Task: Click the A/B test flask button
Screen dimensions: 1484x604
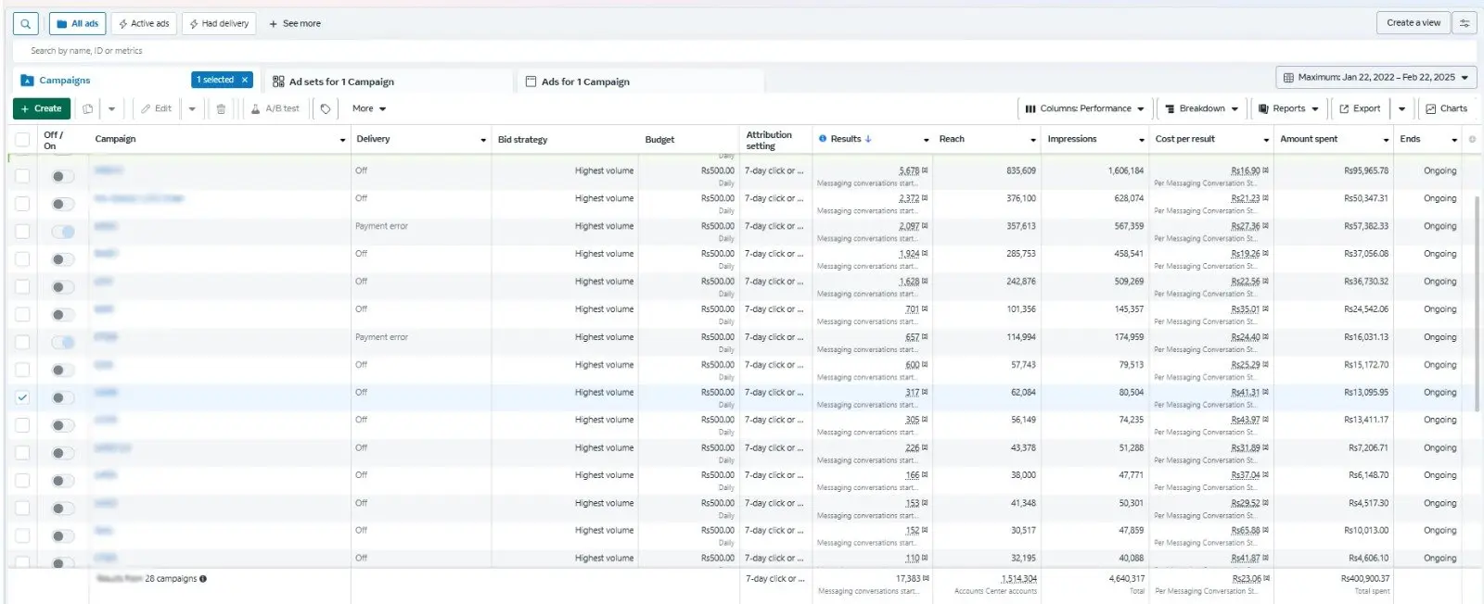Action: point(275,108)
